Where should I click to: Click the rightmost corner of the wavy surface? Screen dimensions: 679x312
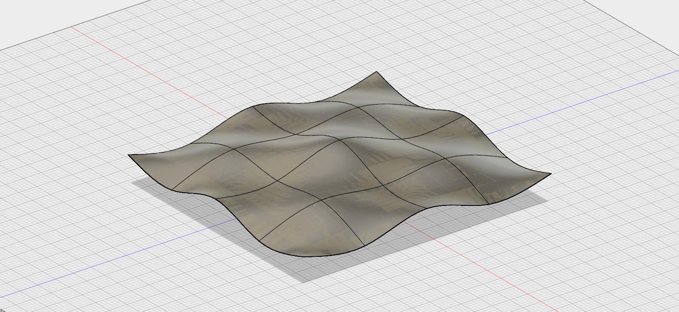(x=550, y=174)
